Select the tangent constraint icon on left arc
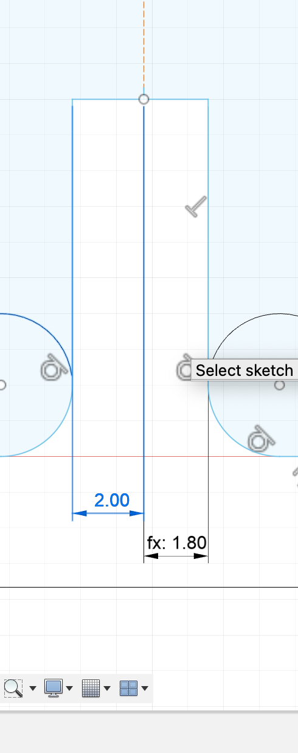This screenshot has width=298, height=753. coord(54,367)
